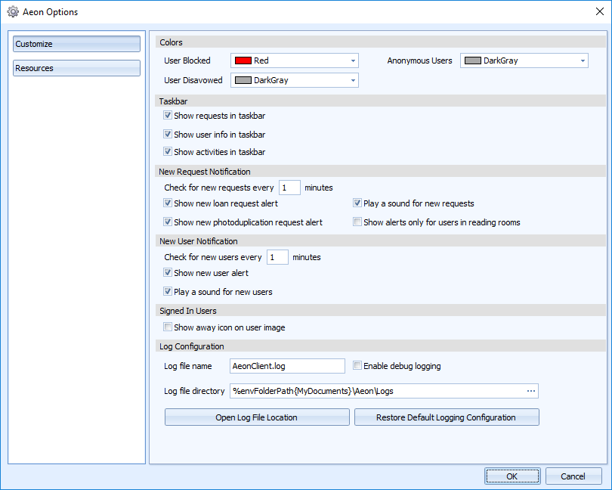Enable debug logging checkbox

point(357,366)
